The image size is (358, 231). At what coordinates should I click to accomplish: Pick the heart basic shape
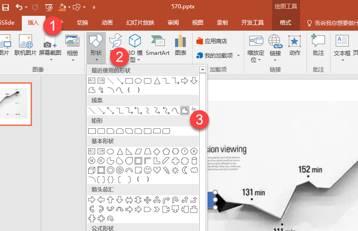[x=157, y=170]
